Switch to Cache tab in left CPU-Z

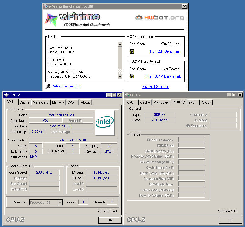(x=24, y=102)
